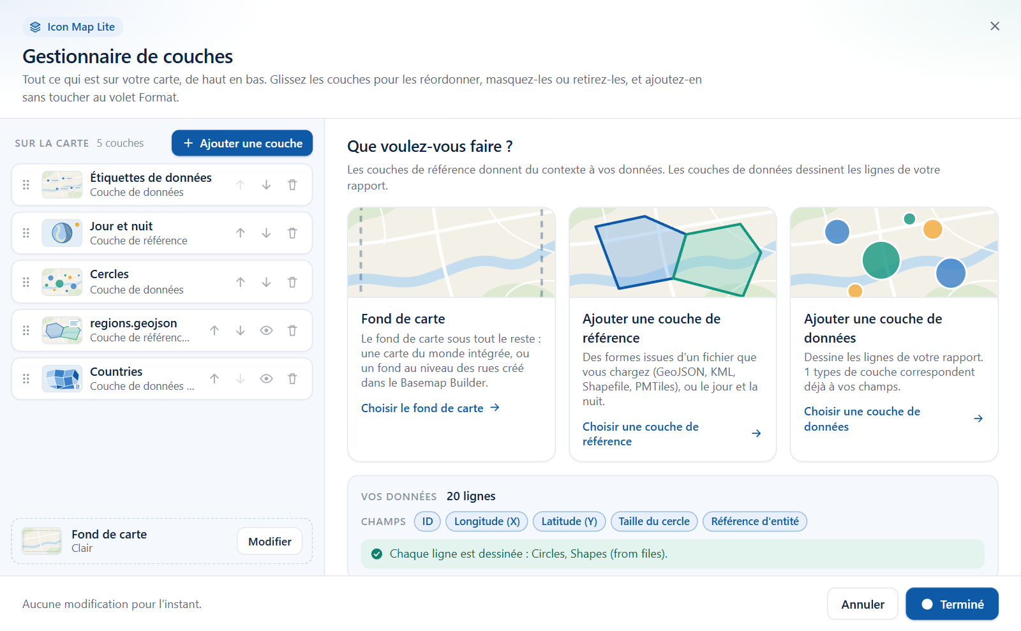Select the Étiquettes de données layer thumbnail
Viewport: 1021px width, 631px height.
(x=62, y=184)
